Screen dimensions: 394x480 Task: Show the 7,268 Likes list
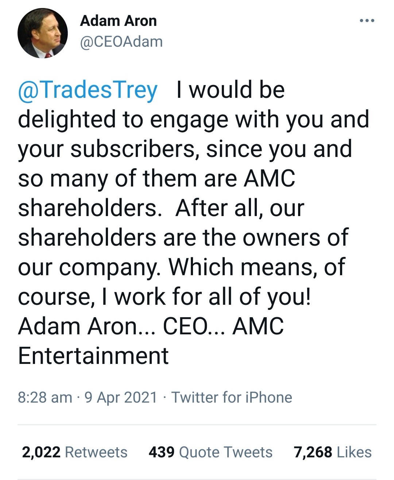pos(333,452)
